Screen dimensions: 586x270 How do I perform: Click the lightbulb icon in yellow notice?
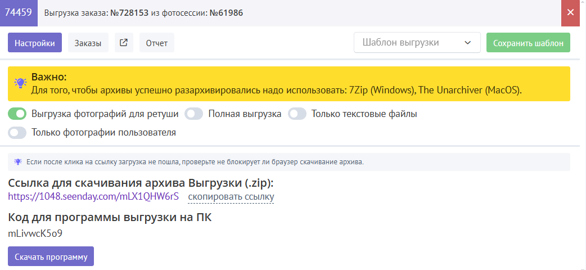[x=20, y=83]
